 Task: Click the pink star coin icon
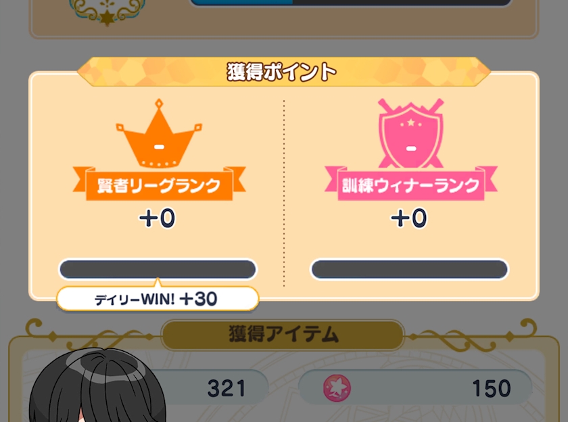point(337,388)
